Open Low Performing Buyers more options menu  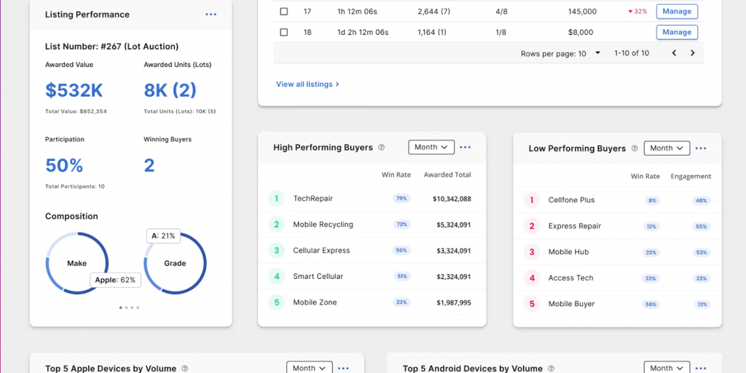pyautogui.click(x=700, y=149)
